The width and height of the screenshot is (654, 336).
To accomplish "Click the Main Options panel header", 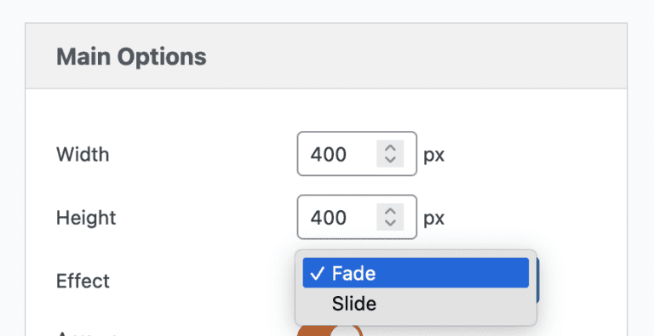I will tap(326, 56).
